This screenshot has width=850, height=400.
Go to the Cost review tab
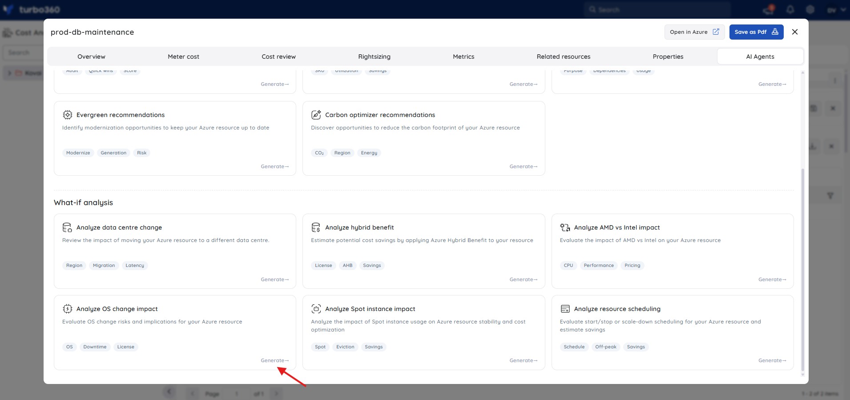click(278, 57)
